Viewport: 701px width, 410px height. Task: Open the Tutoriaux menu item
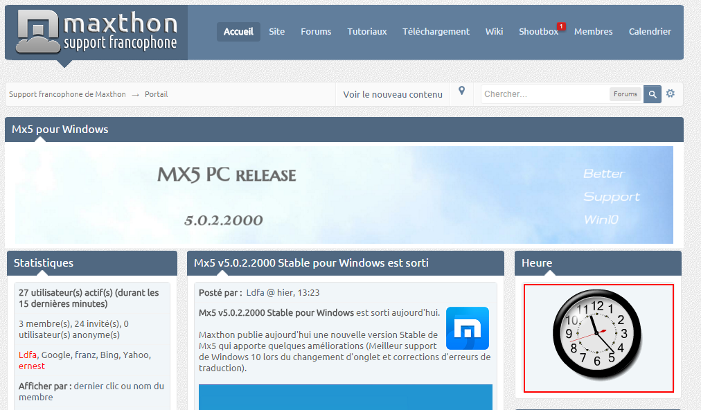(367, 32)
